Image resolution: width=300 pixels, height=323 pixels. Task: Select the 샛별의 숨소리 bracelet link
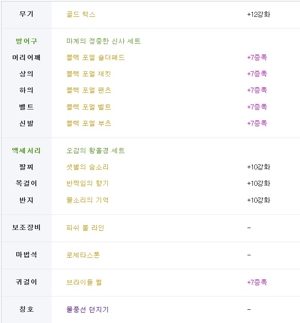click(87, 167)
